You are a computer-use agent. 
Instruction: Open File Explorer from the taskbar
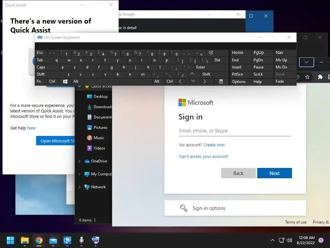tap(24, 240)
